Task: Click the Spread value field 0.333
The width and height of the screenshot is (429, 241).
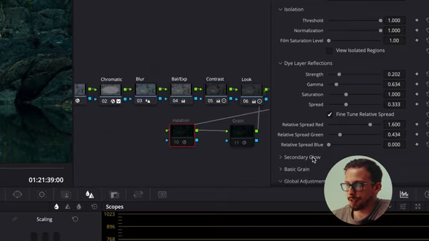Action: pos(394,104)
